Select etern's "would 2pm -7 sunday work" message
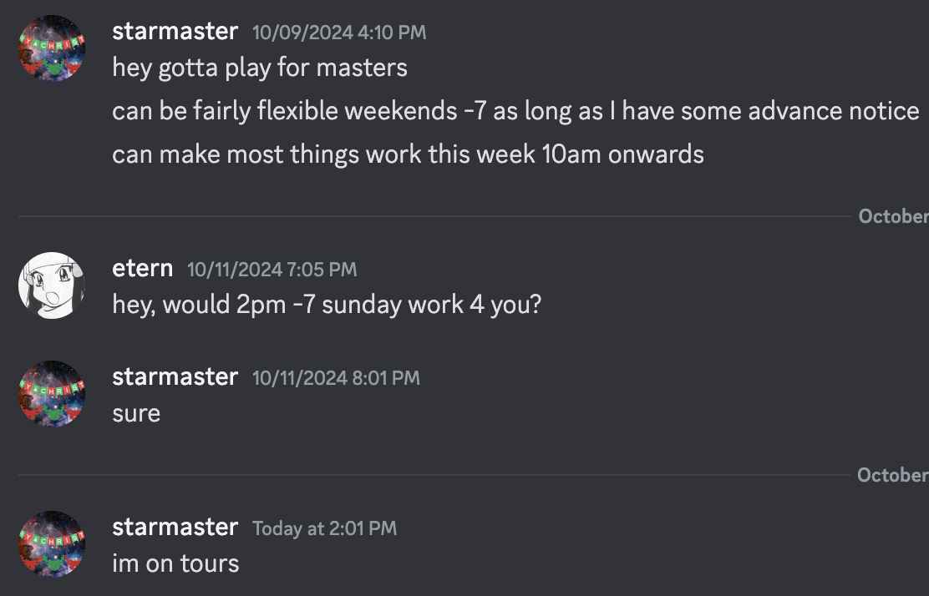The image size is (929, 596). coord(327,305)
